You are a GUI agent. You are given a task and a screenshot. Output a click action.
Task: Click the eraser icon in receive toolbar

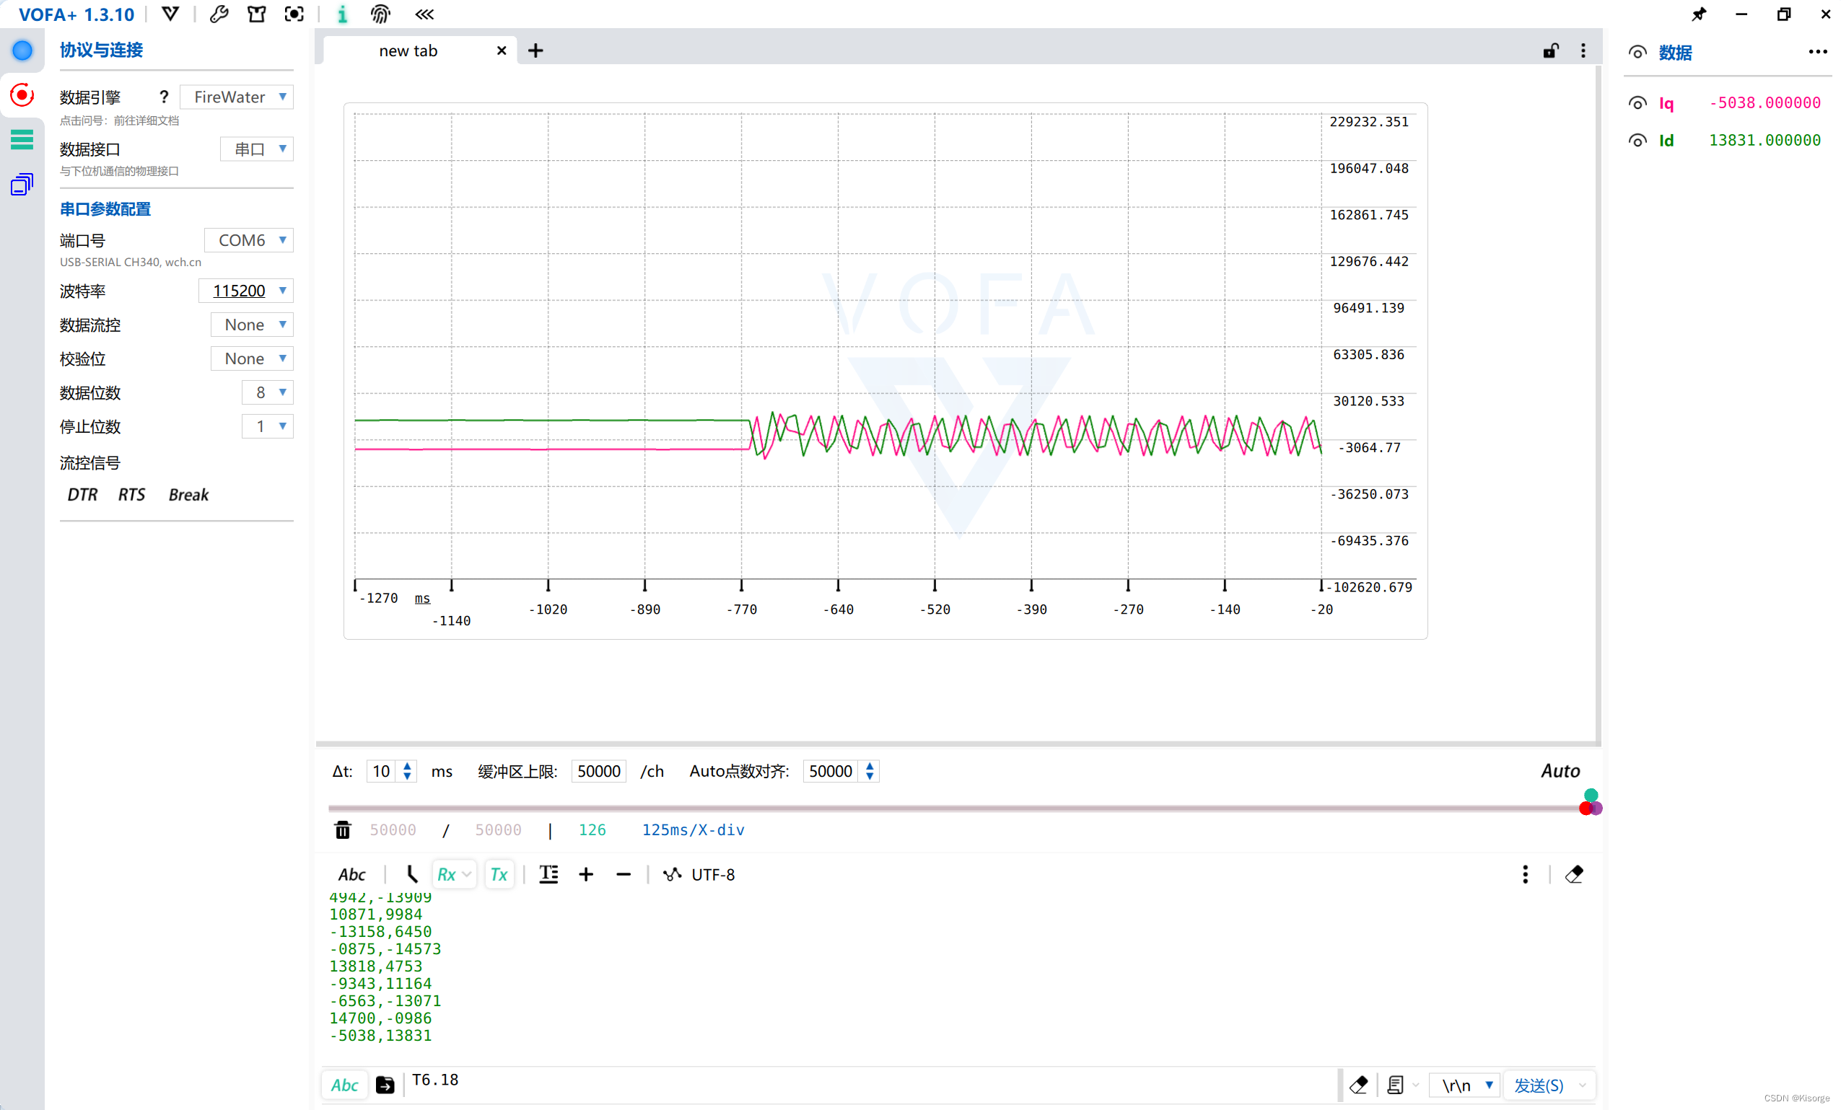coord(1574,874)
